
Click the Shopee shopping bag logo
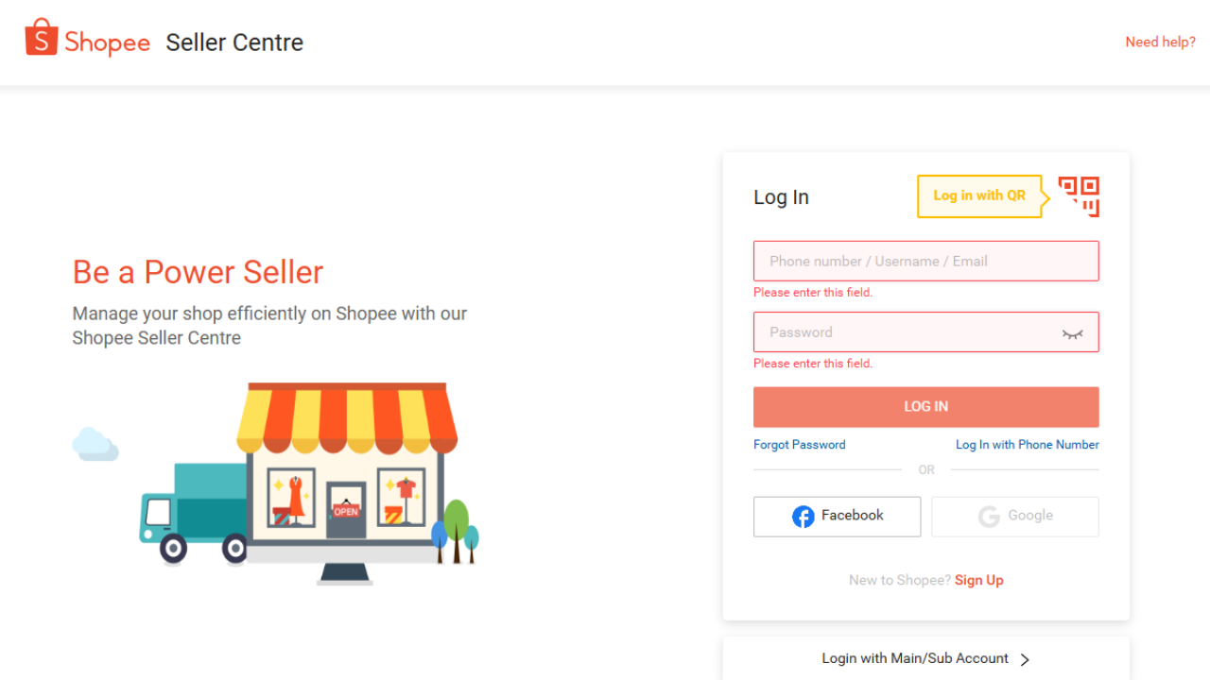pyautogui.click(x=42, y=38)
